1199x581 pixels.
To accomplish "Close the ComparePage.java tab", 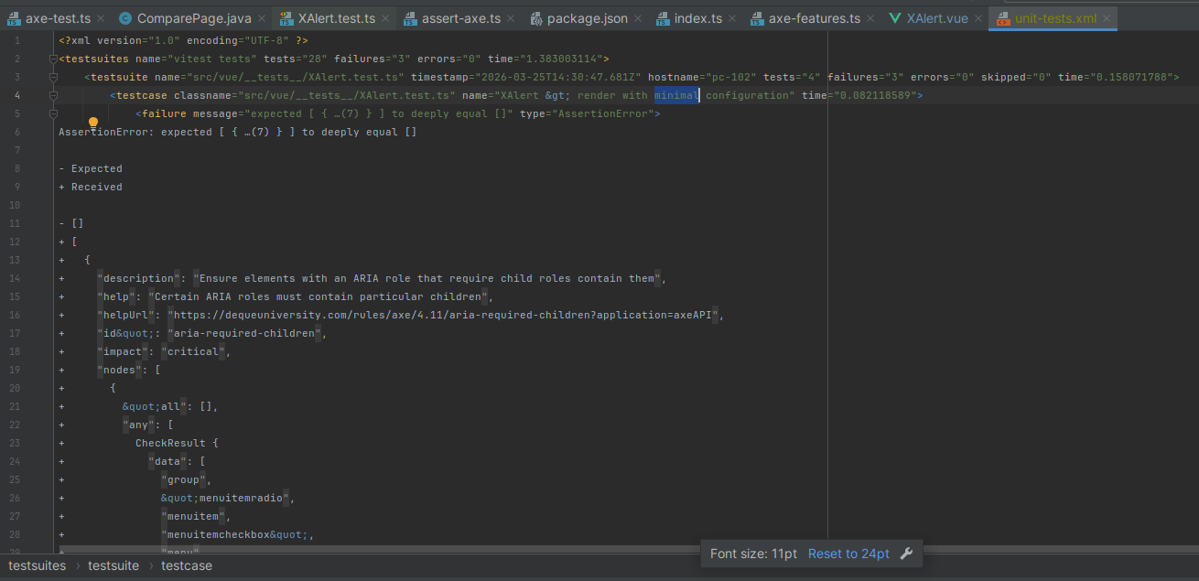I will [x=261, y=18].
